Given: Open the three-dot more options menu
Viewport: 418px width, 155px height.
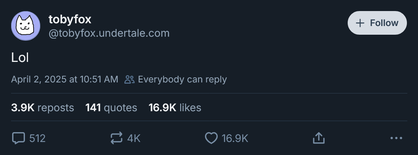Looking at the screenshot, I should pyautogui.click(x=396, y=138).
